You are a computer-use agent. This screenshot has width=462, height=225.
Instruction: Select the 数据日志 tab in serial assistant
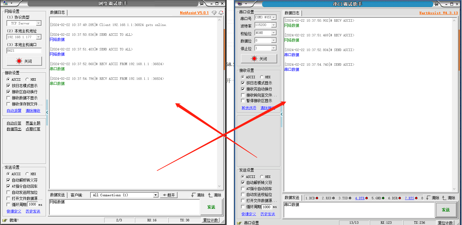click(292, 13)
